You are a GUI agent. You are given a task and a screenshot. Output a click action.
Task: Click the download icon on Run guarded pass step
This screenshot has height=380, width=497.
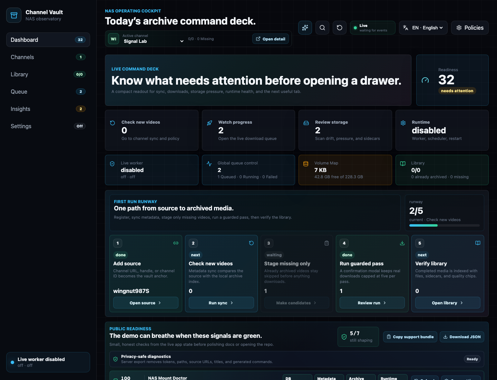point(402,243)
